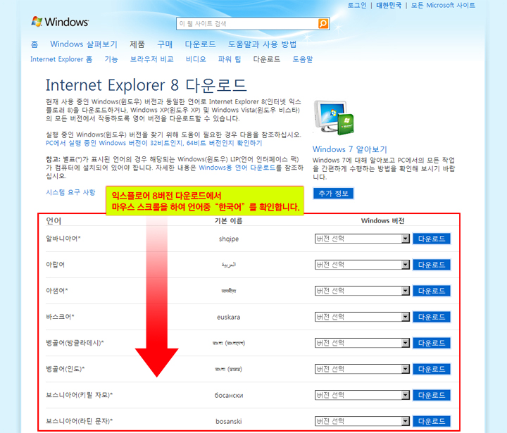Go to 홈 in main navigation

tap(35, 44)
